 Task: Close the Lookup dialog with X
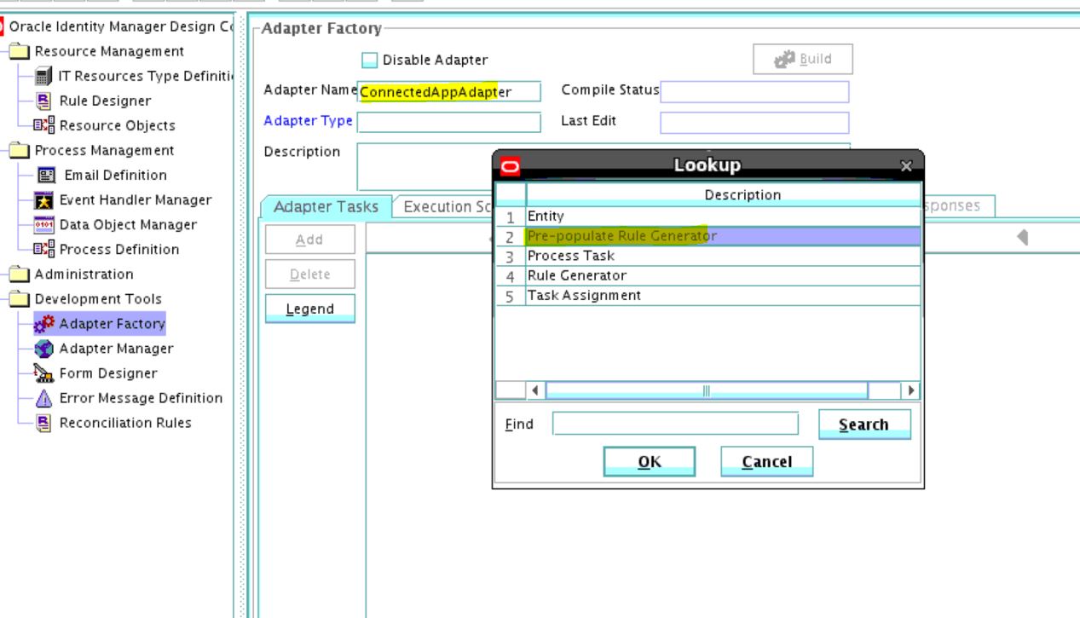click(906, 165)
